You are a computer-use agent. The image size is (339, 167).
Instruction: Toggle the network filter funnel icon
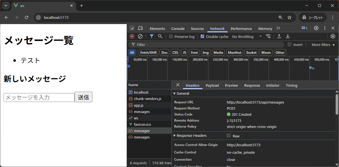pos(152,36)
